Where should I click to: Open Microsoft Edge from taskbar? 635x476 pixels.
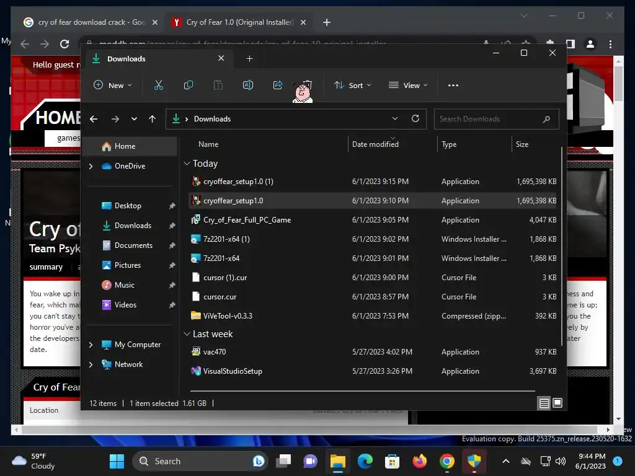[x=365, y=461]
